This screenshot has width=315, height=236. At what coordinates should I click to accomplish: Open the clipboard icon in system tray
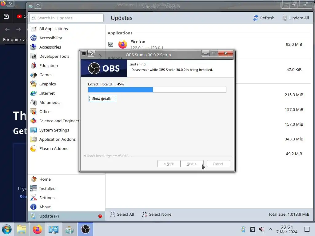pos(253,229)
